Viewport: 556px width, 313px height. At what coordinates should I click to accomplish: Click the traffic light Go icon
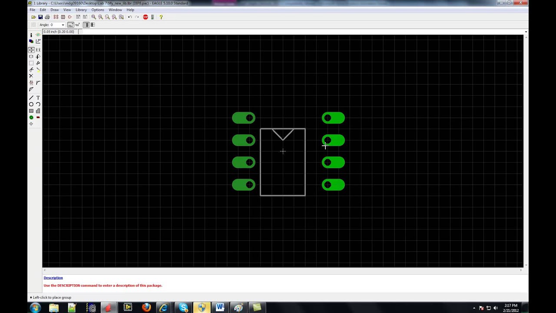152,17
